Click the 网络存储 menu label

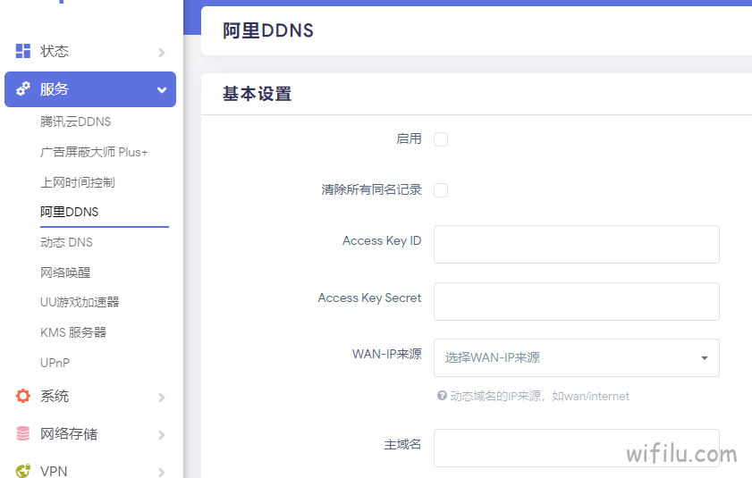tap(69, 433)
